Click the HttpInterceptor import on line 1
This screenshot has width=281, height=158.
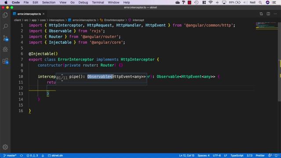(x=65, y=25)
